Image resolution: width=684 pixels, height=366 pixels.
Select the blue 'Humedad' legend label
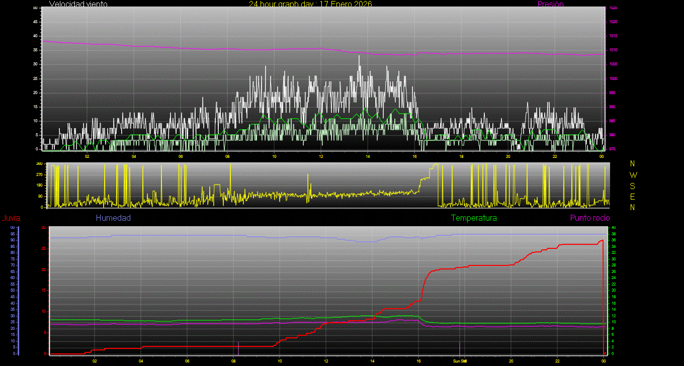113,218
